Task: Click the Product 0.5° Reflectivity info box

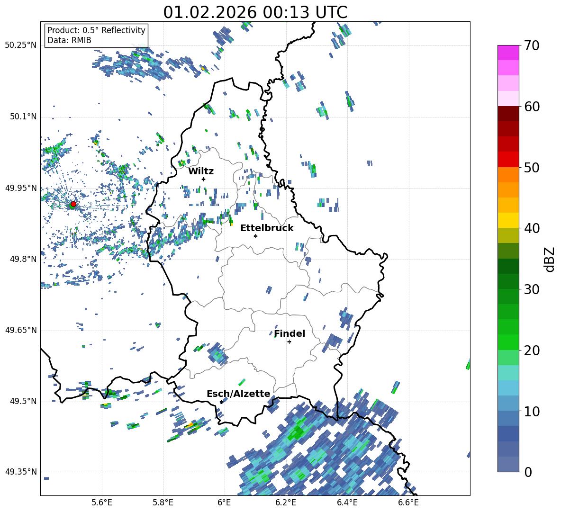Action: 96,36
